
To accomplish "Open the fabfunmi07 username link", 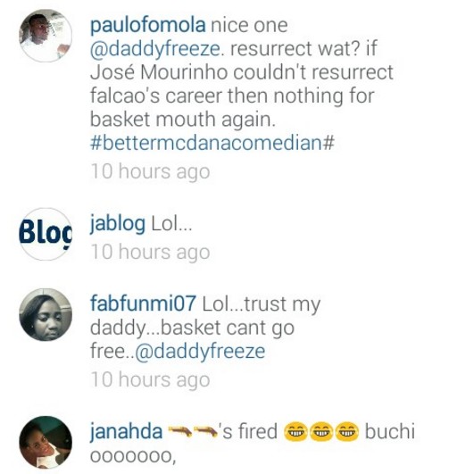I will point(143,304).
